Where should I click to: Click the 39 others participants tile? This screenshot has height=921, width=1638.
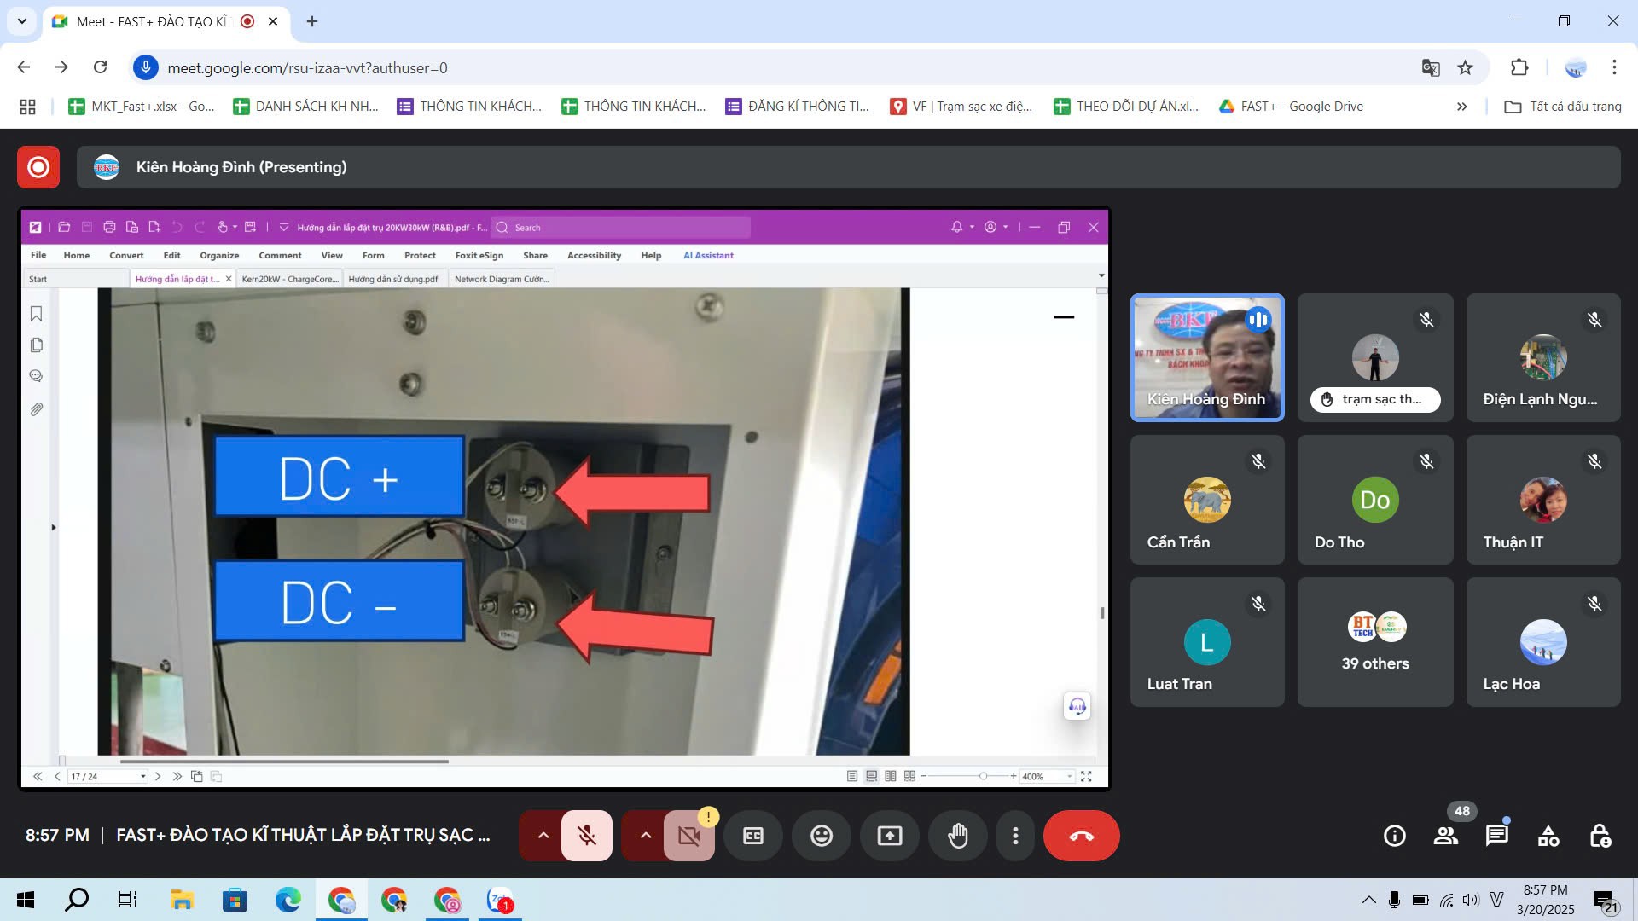(x=1374, y=642)
